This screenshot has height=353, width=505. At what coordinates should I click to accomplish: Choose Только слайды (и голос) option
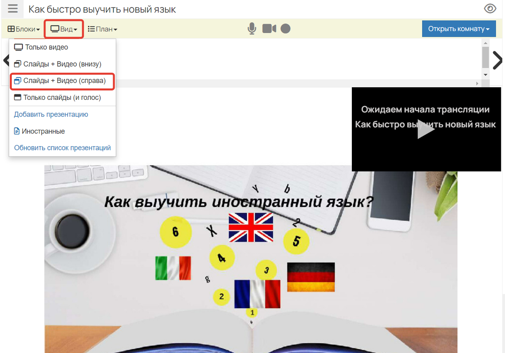tap(62, 98)
